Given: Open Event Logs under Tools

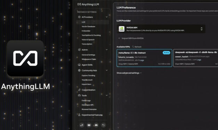Looking at the screenshot, I should point(86,101).
